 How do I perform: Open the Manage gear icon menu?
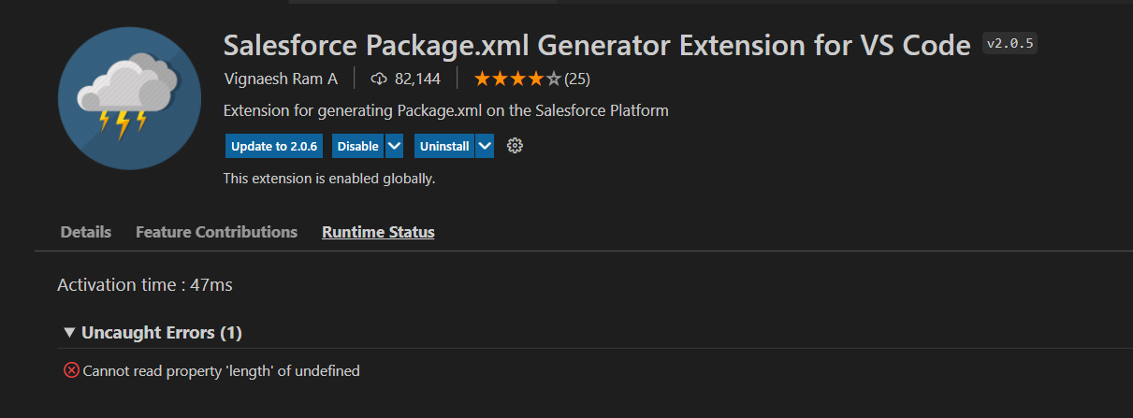[514, 146]
